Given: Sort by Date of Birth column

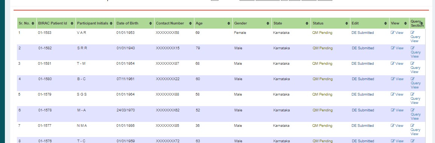Looking at the screenshot, I should click(135, 23).
